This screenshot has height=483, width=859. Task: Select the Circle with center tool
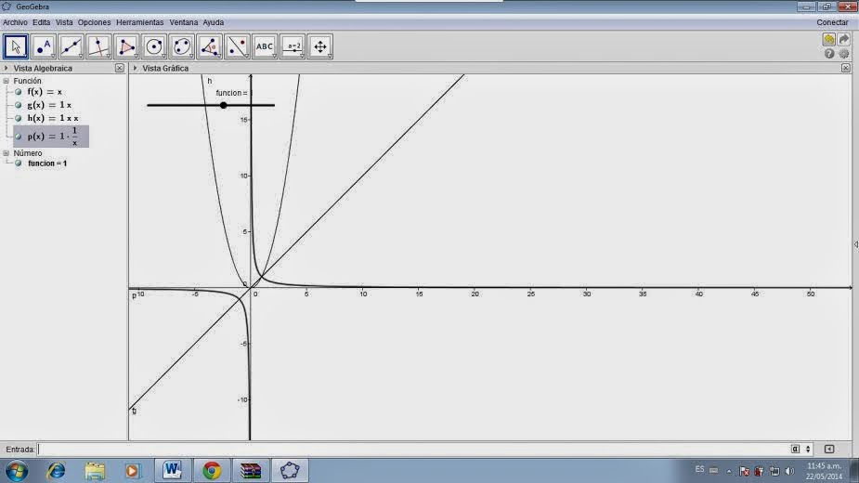tap(154, 46)
